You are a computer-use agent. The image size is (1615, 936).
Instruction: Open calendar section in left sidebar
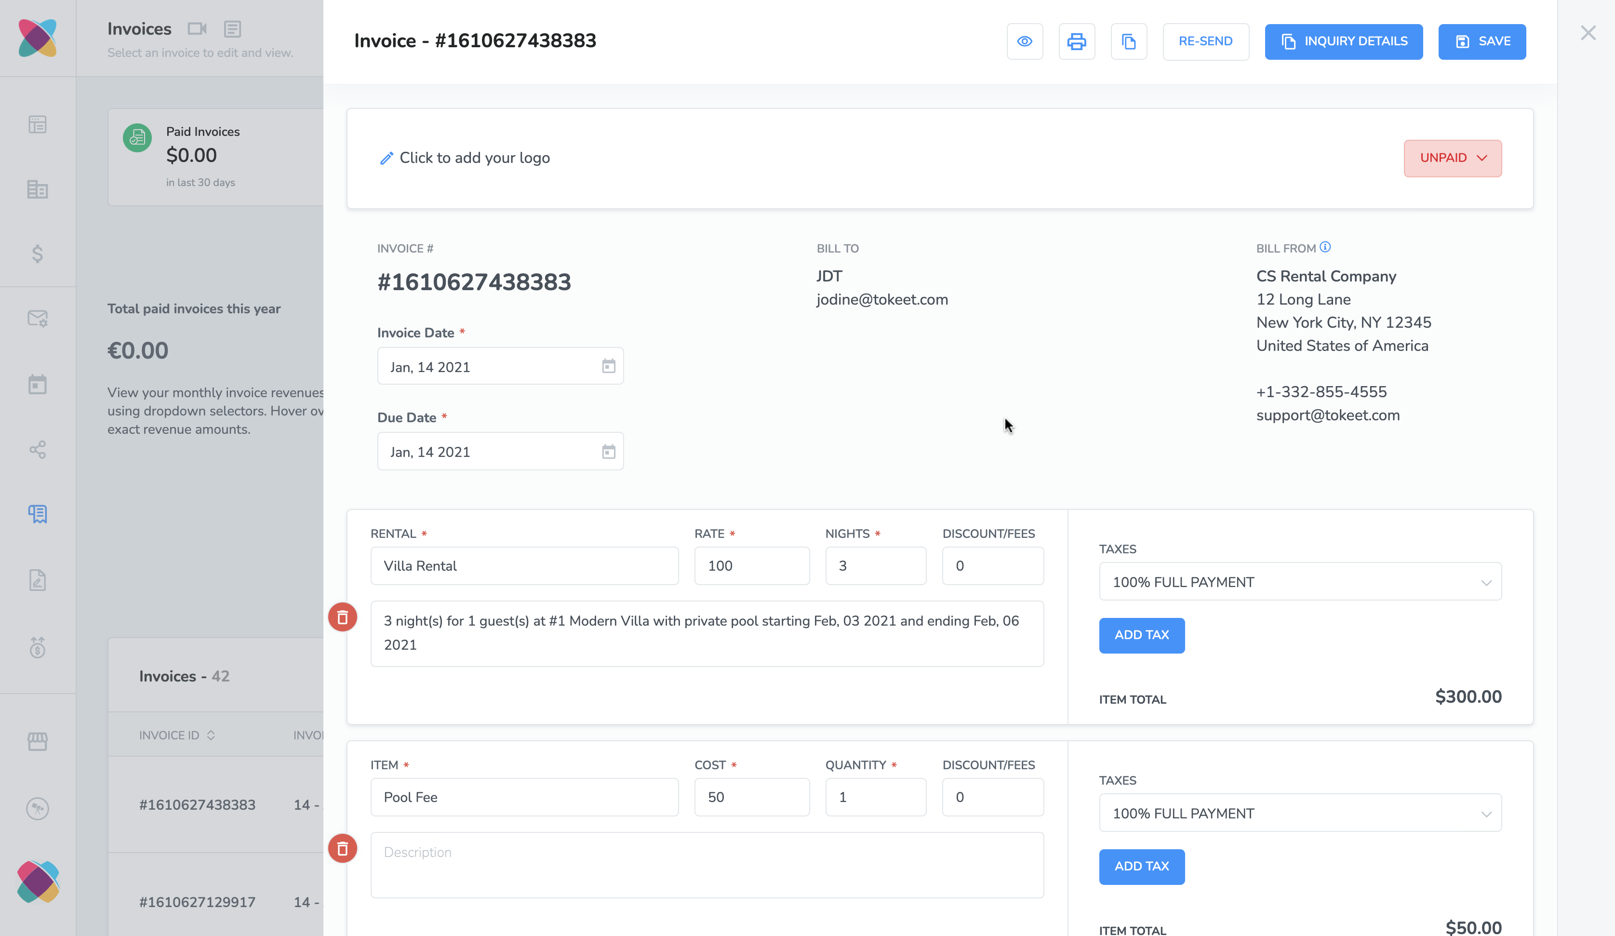37,385
